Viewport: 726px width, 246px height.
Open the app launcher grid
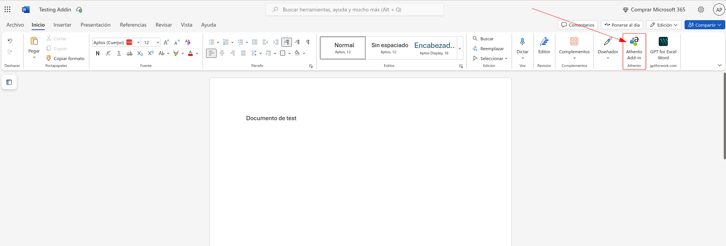click(x=8, y=10)
